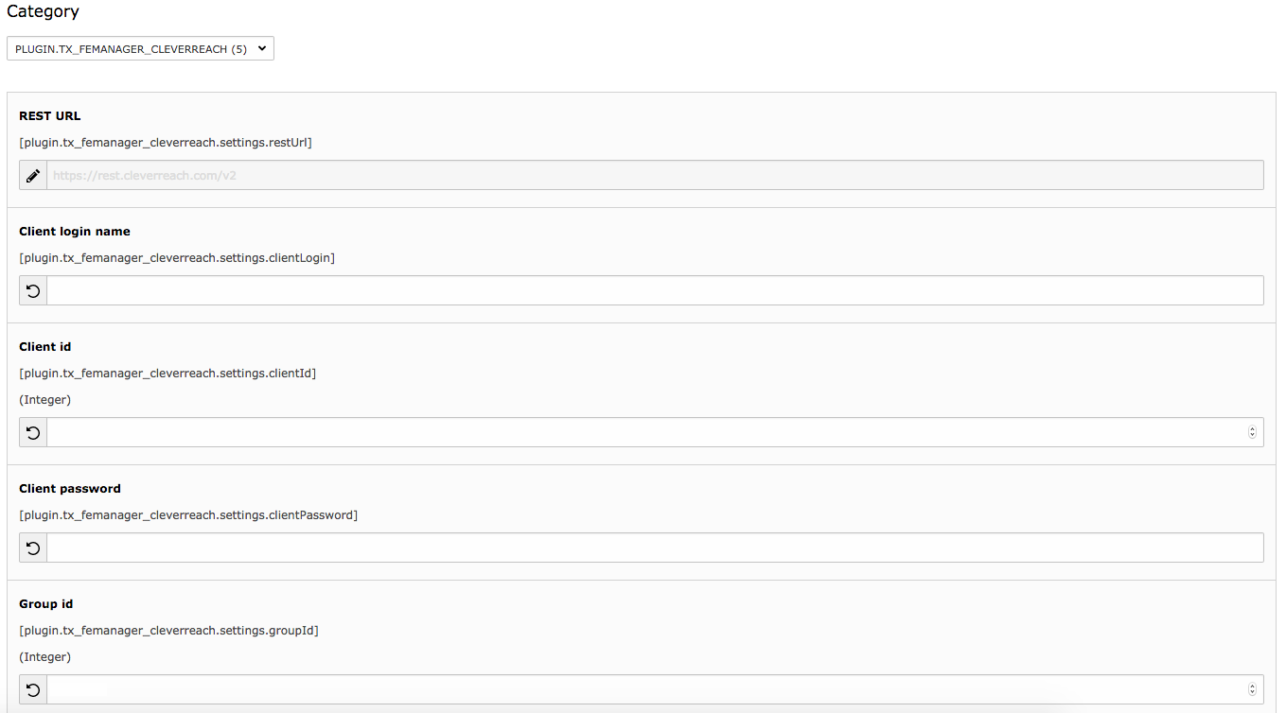This screenshot has width=1286, height=713.
Task: Click the 'Group id' label
Action: [x=46, y=604]
